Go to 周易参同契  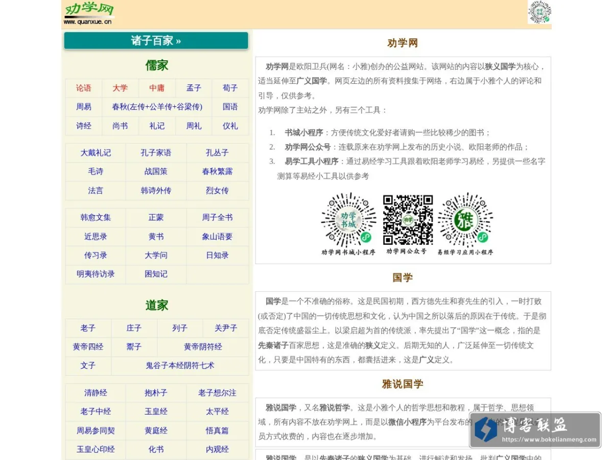pos(96,431)
